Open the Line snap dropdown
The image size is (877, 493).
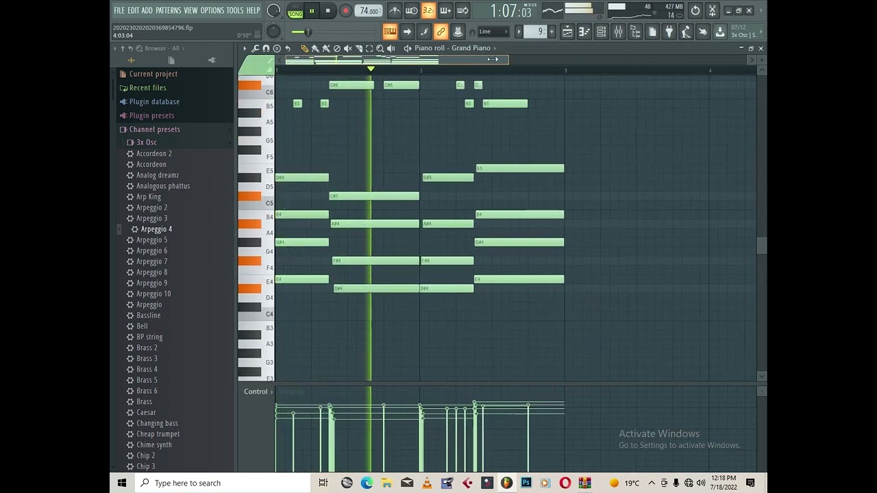[493, 31]
